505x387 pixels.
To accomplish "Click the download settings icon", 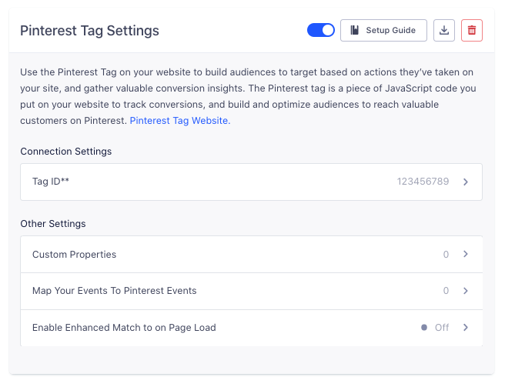I will pyautogui.click(x=443, y=31).
